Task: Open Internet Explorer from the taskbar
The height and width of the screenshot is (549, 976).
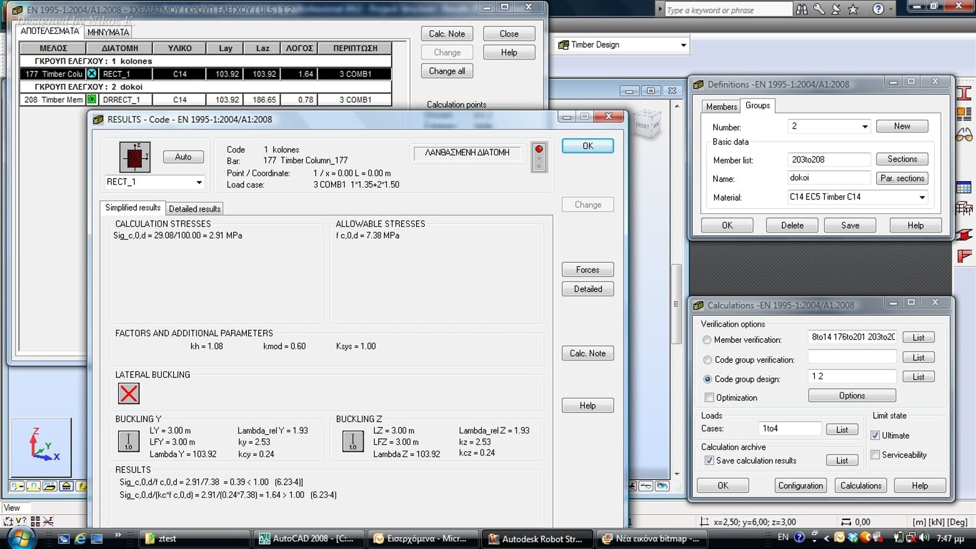Action: coord(80,538)
